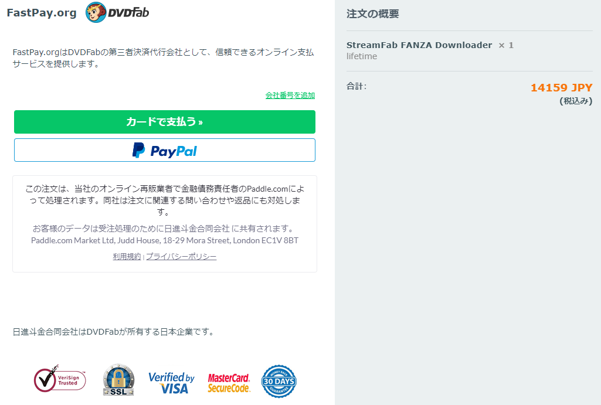Click the MasterCard SecureCode badge
This screenshot has width=601, height=405.
229,383
